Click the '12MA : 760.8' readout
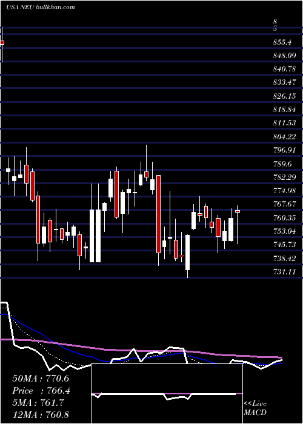303x424 pixels. (41, 415)
